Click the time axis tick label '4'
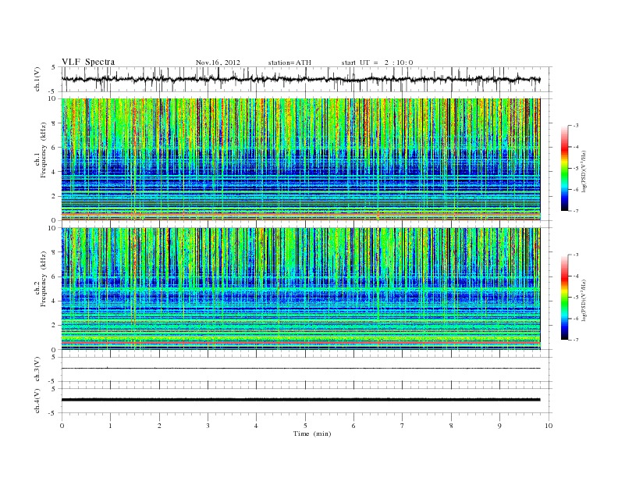 point(256,426)
